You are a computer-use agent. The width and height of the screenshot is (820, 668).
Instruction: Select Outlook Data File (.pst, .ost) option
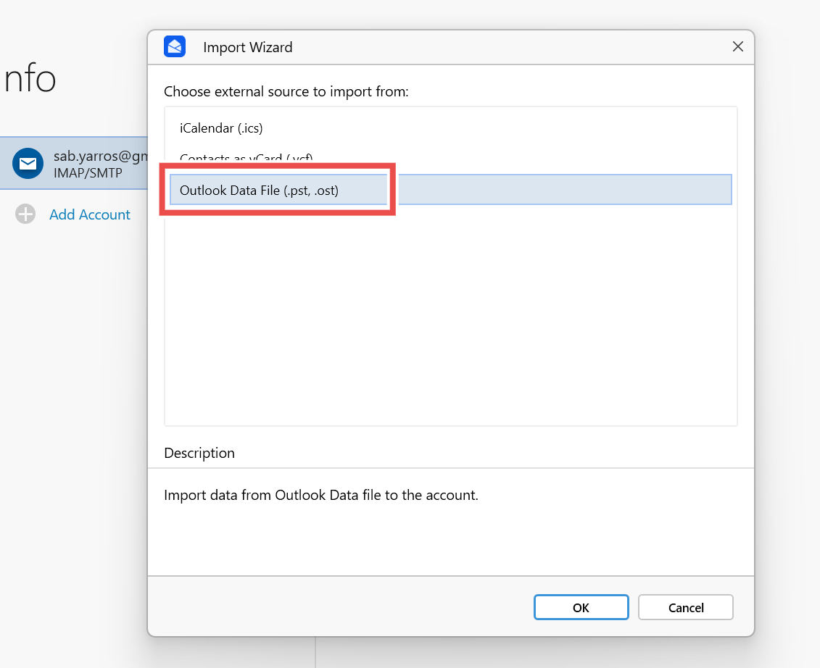click(x=450, y=190)
